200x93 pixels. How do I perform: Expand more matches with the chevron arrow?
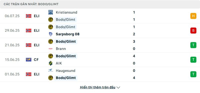pos(118,88)
